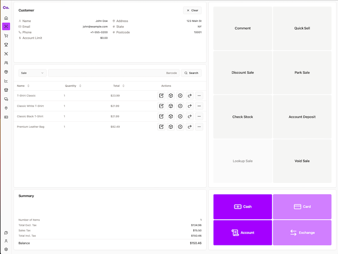
Task: Click the stock box icon for Classic White T-Shirt
Action: click(x=171, y=106)
